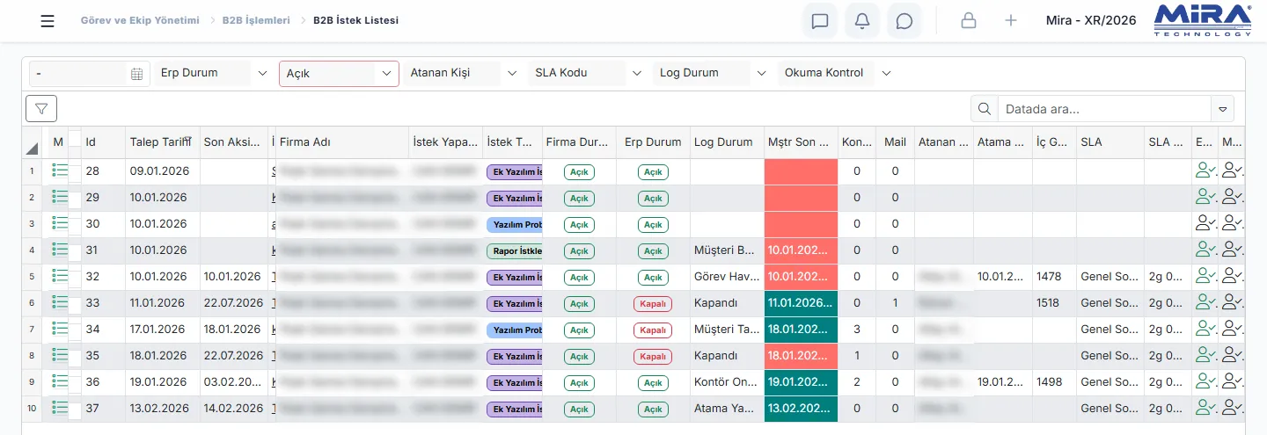Image resolution: width=1267 pixels, height=435 pixels.
Task: Go to B2B İşlemleri breadcrumb
Action: pyautogui.click(x=256, y=20)
